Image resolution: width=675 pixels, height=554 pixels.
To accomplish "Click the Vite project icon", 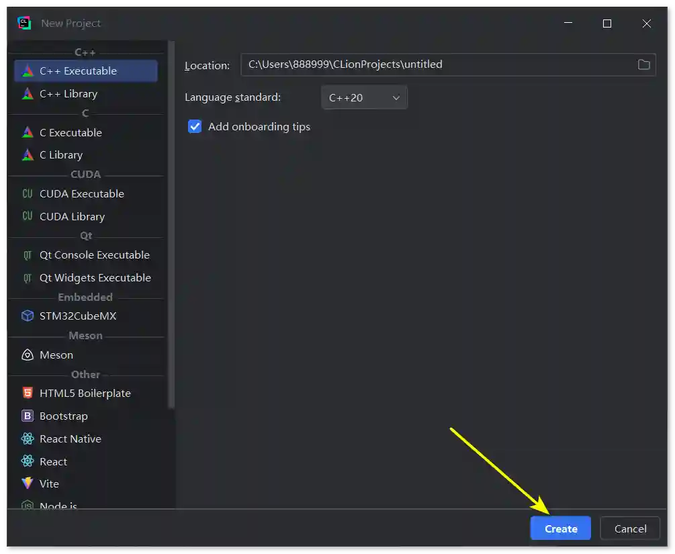I will pos(28,484).
